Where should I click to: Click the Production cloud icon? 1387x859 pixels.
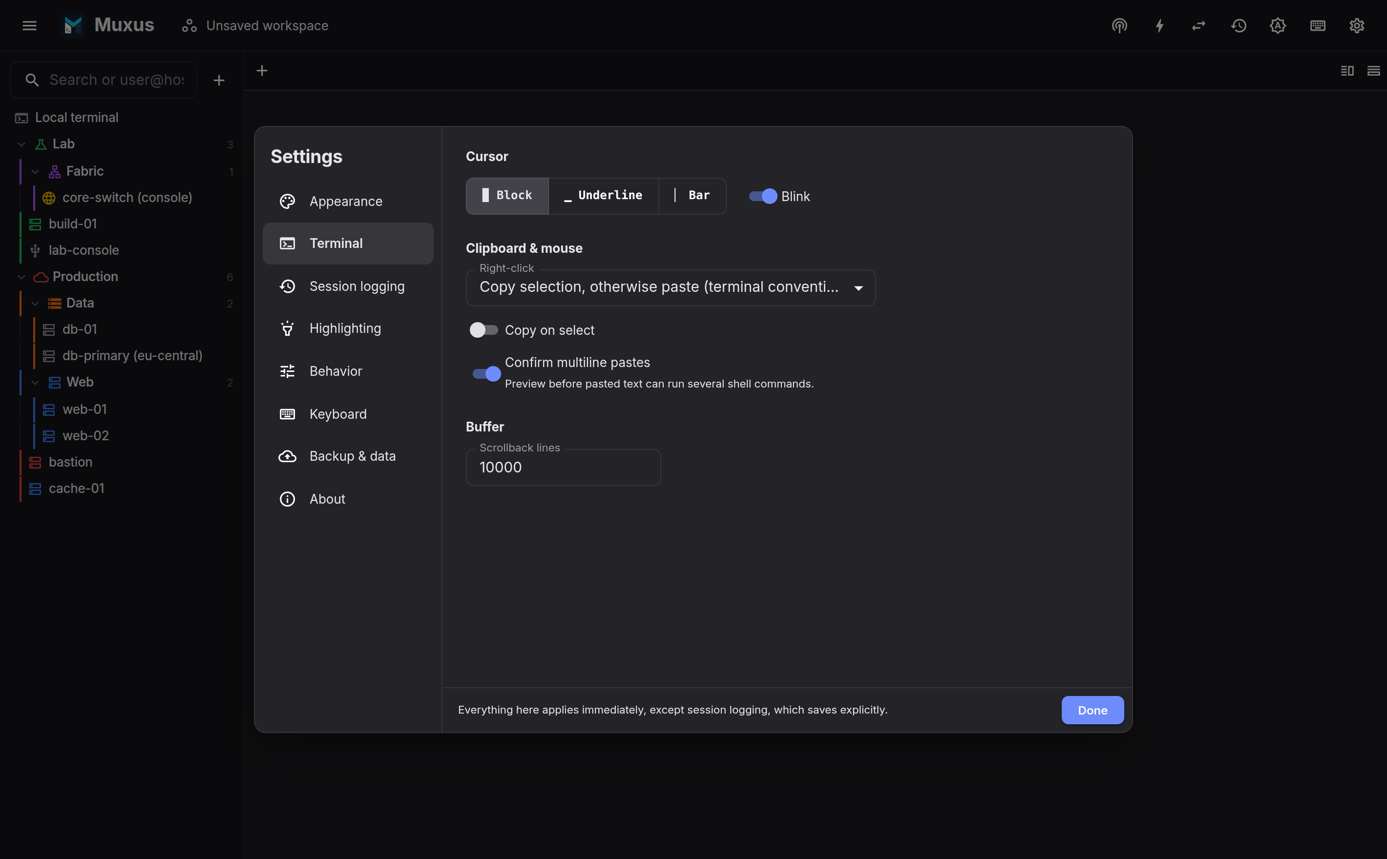coord(41,277)
